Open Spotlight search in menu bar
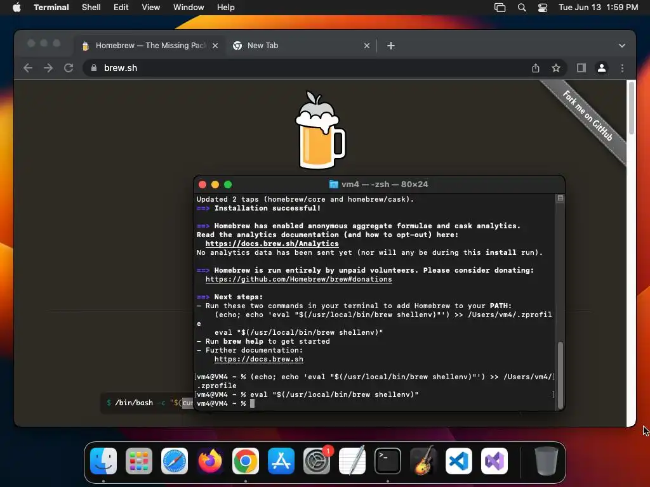The image size is (650, 487). point(522,8)
